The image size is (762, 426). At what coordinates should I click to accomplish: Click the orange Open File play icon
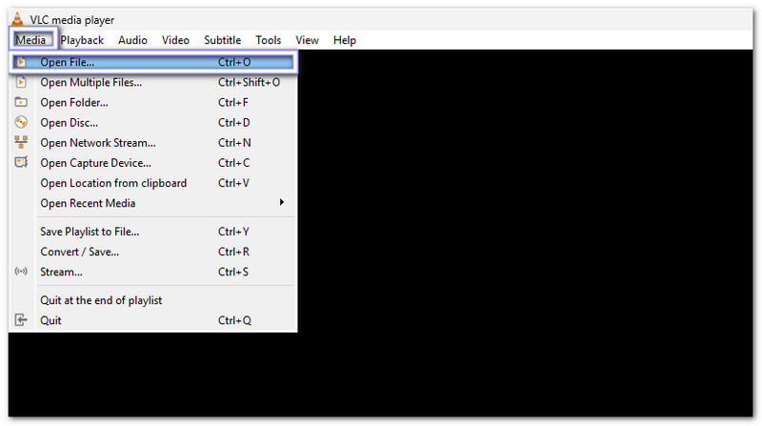tap(21, 62)
